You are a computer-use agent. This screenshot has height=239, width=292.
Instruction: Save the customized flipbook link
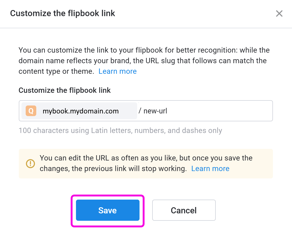[x=107, y=210]
